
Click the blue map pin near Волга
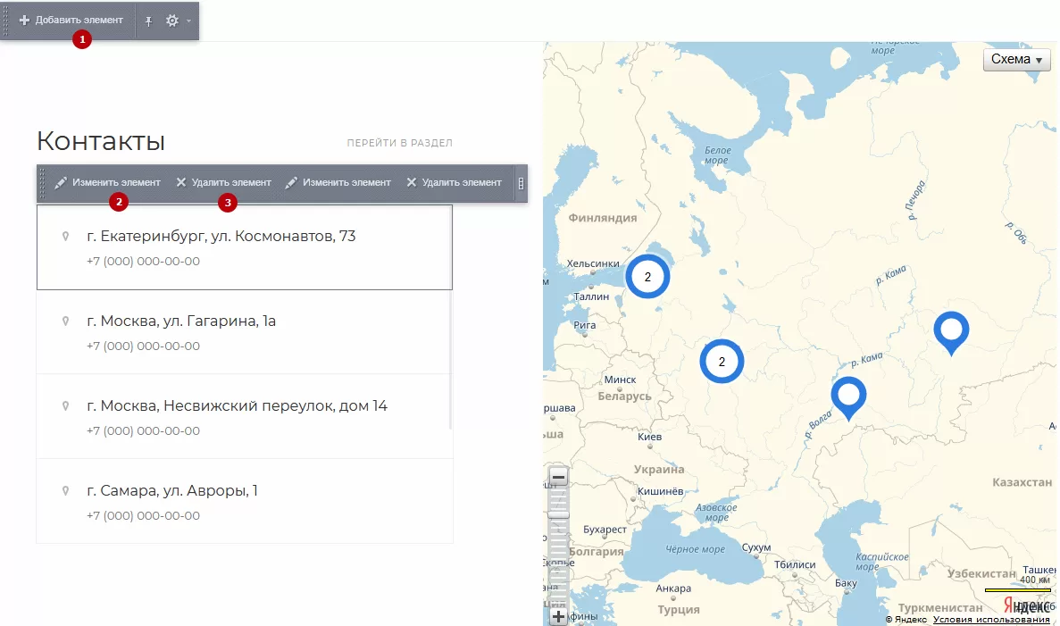click(848, 397)
